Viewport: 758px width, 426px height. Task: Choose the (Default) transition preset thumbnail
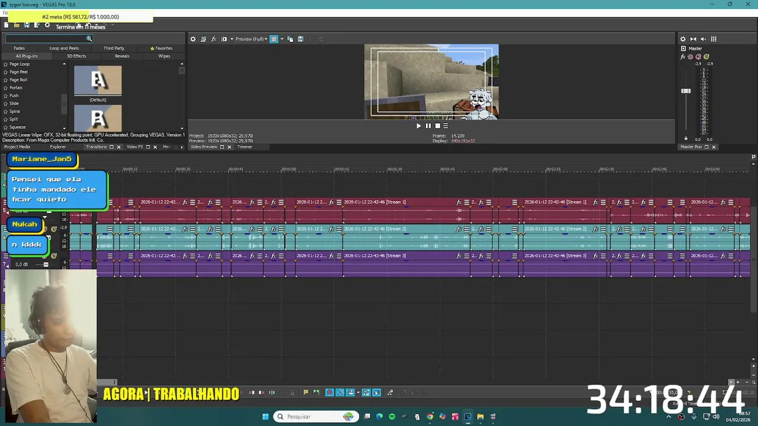98,81
